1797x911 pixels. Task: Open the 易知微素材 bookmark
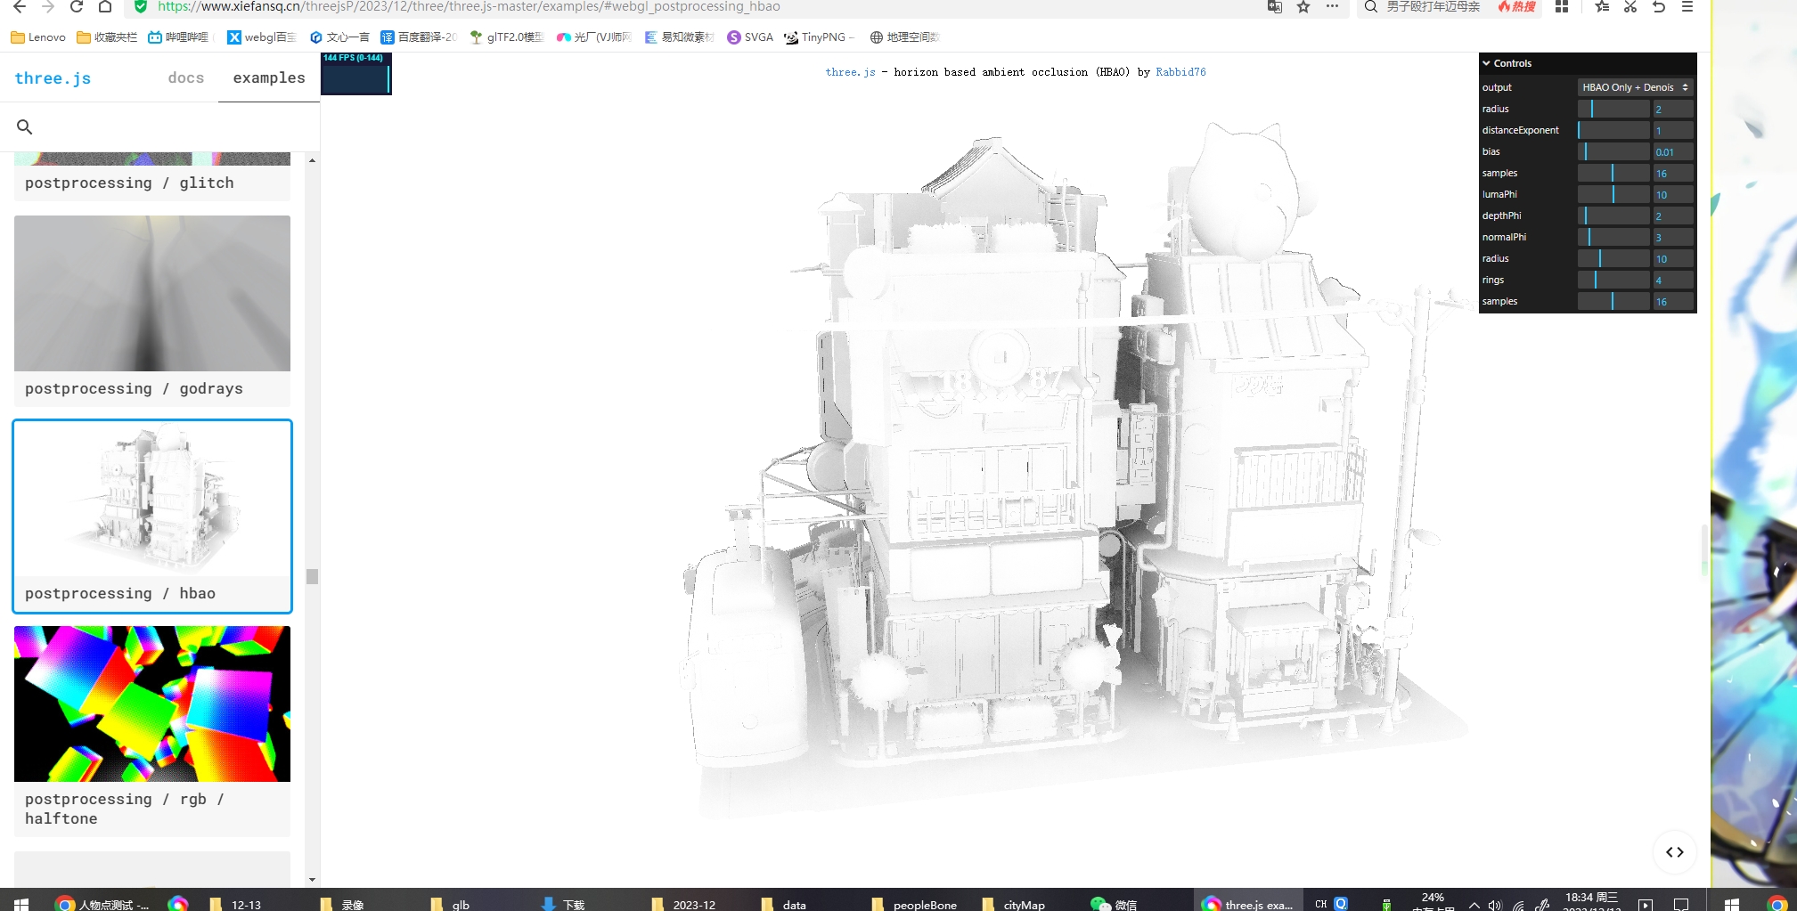pyautogui.click(x=679, y=37)
